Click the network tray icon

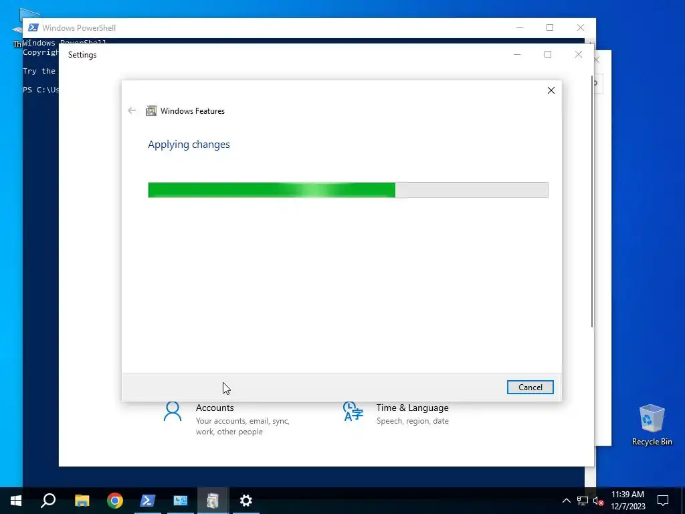pos(583,501)
